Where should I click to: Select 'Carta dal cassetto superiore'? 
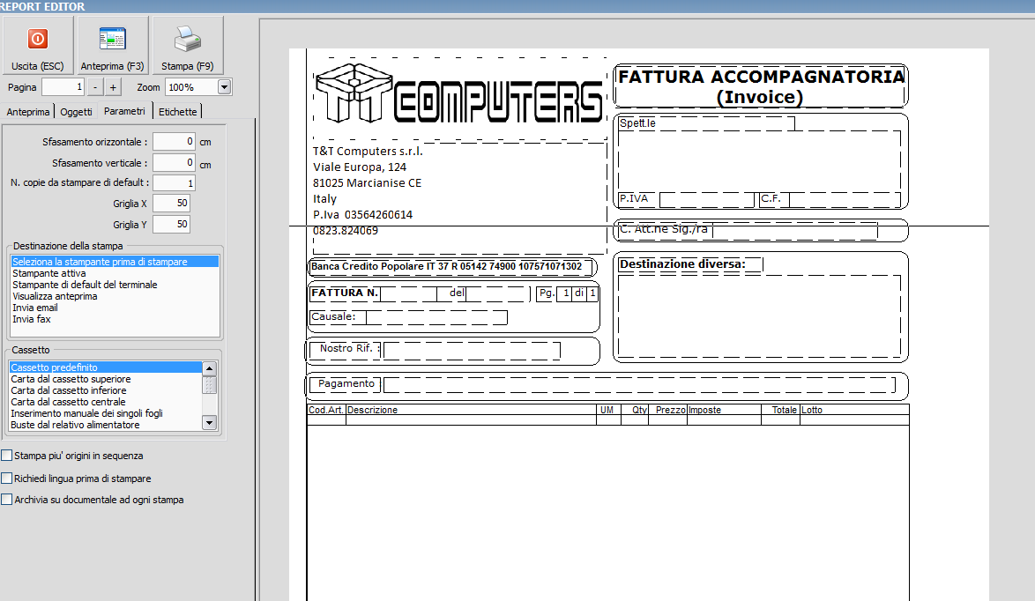(106, 379)
